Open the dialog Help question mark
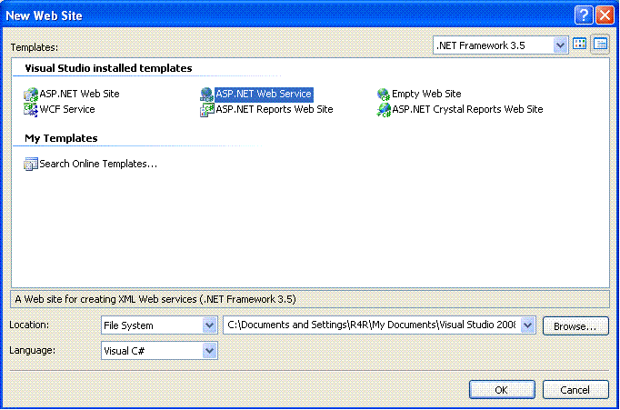 coord(584,15)
